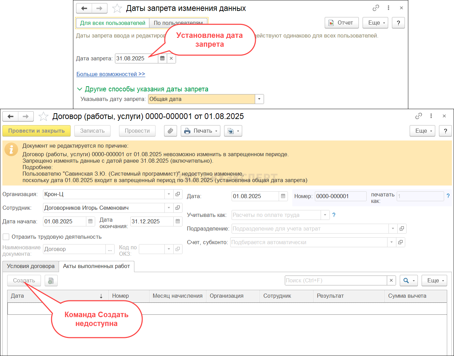The height and width of the screenshot is (356, 454).
Task: Click the paperclip attachments icon
Action: pos(170,131)
